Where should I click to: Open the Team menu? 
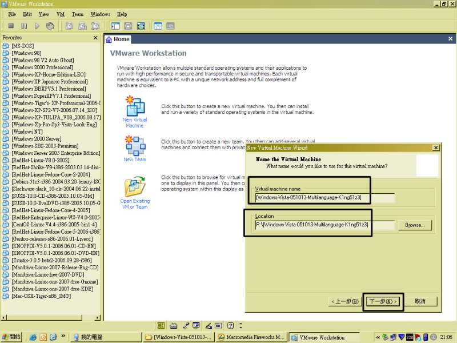pyautogui.click(x=78, y=14)
